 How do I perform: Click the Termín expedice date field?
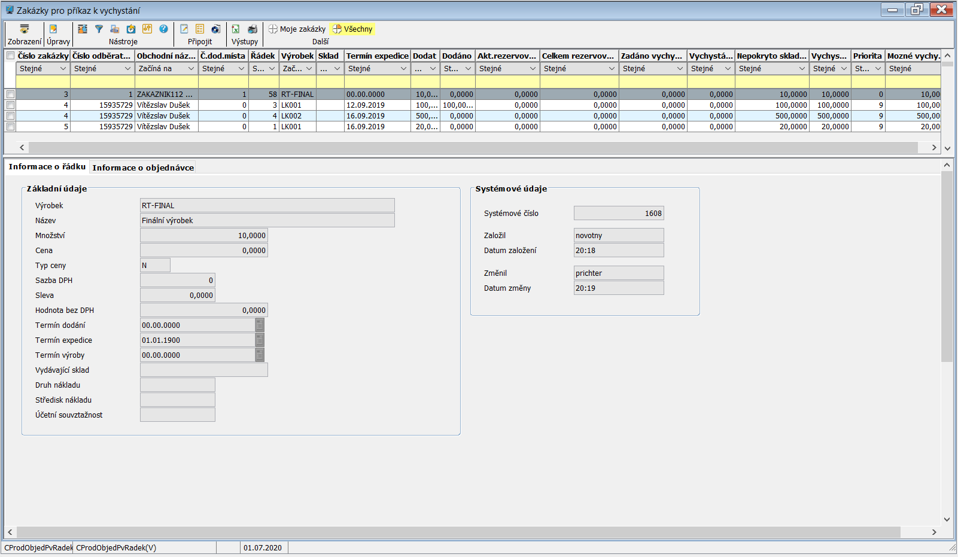tap(197, 340)
